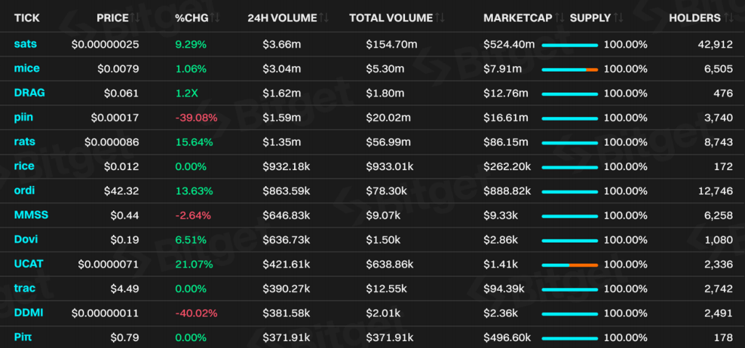Toggle the 24H VOLUME sort arrows
This screenshot has height=348, width=745.
point(325,17)
